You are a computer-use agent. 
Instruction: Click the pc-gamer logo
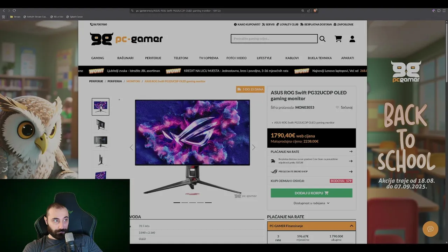tap(126, 39)
